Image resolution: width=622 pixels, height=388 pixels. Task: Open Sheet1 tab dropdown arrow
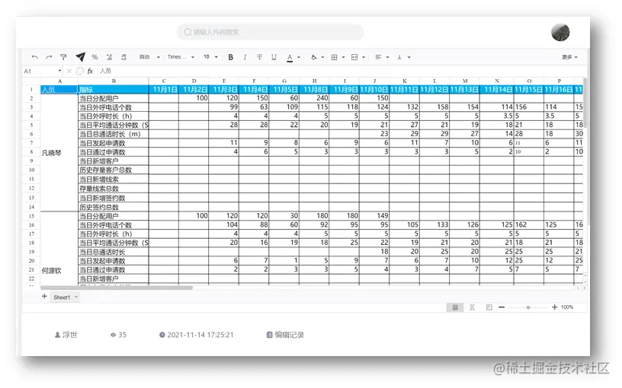(76, 297)
